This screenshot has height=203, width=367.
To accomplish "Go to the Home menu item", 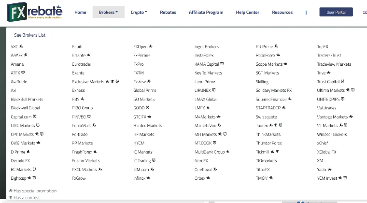I will (80, 13).
